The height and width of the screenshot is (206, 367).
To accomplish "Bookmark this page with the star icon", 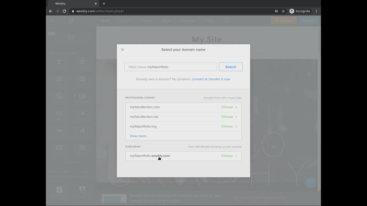I will pyautogui.click(x=283, y=11).
